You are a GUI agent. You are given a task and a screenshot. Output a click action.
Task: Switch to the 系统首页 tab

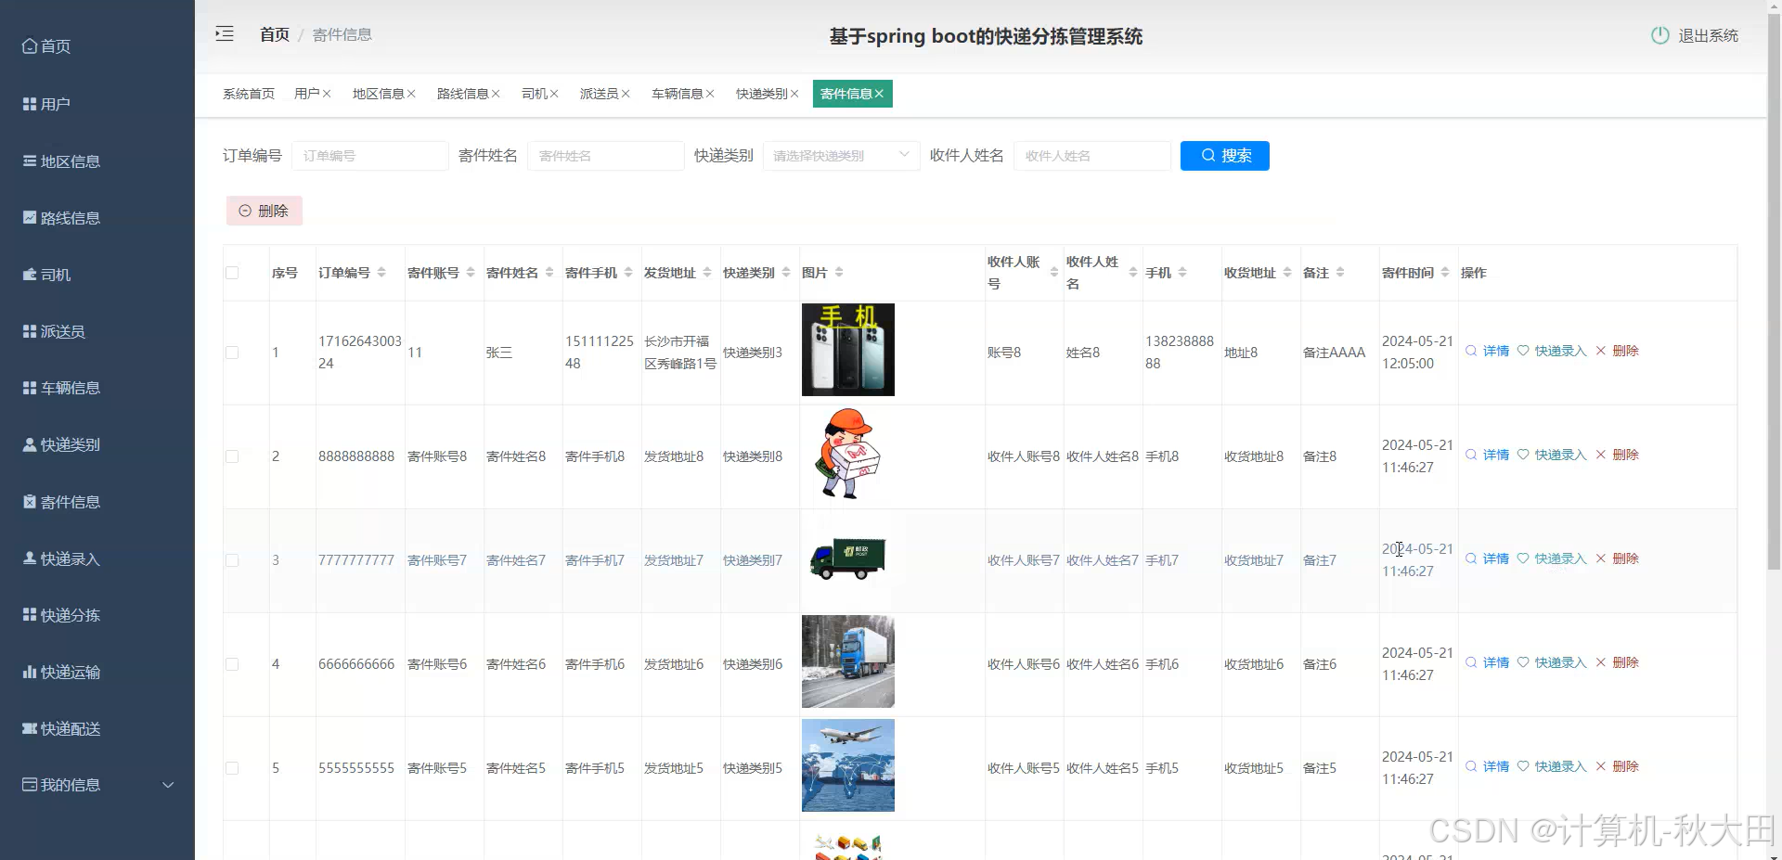tap(249, 94)
